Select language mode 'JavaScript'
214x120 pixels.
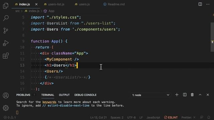coord(153,117)
